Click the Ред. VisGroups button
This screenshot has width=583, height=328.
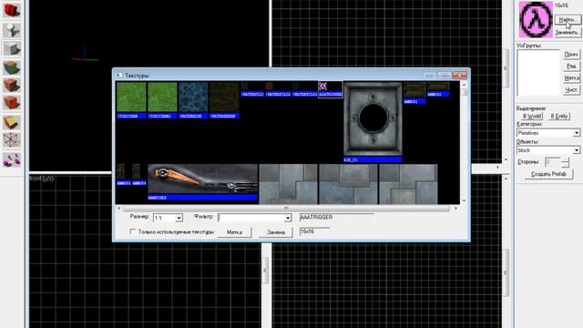(571, 67)
